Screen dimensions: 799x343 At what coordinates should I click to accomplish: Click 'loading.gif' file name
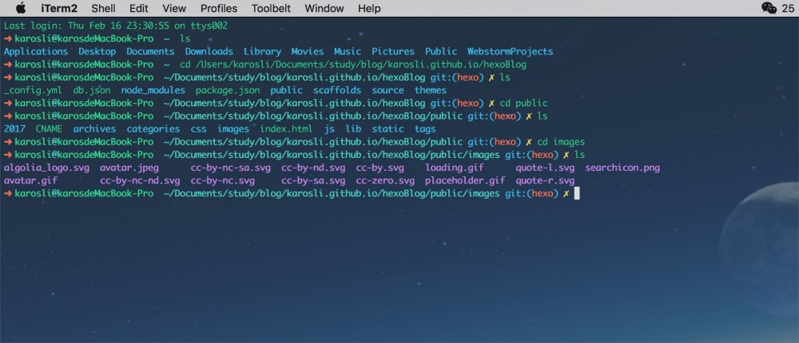pyautogui.click(x=455, y=168)
